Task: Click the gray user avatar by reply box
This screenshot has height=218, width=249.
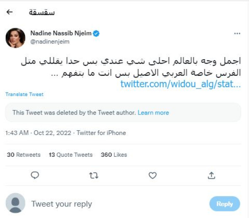Action: click(x=15, y=204)
